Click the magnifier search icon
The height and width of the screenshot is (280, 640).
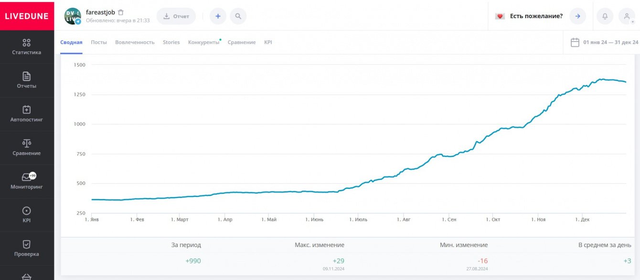tap(238, 16)
